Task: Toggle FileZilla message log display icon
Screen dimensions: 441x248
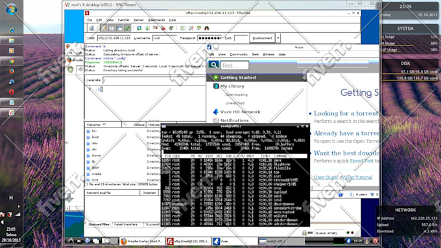Action: (x=104, y=28)
